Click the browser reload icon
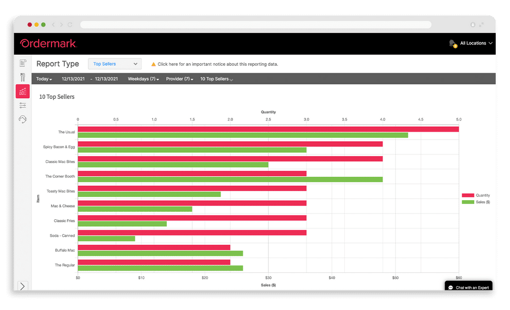Viewport: 510px width, 310px height. [70, 25]
